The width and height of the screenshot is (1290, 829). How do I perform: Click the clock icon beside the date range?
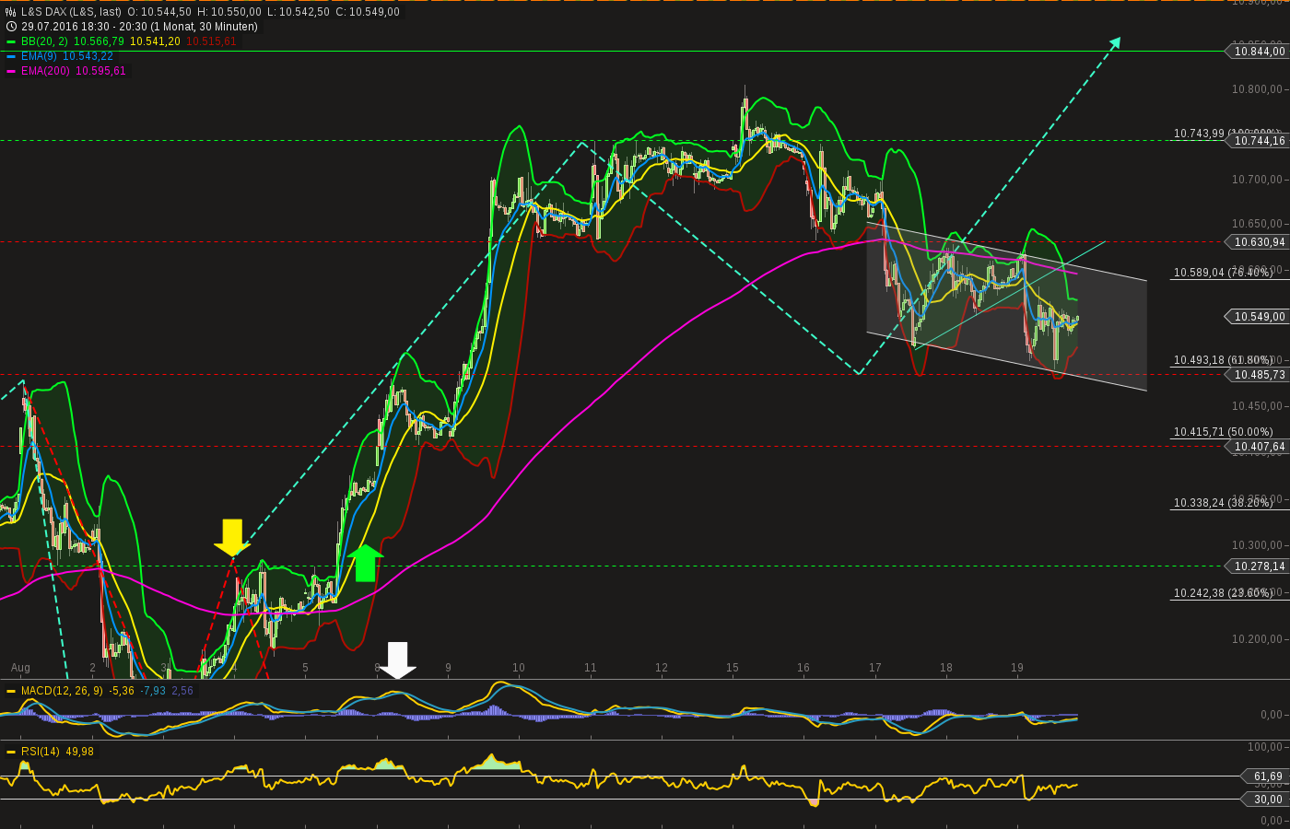11,27
